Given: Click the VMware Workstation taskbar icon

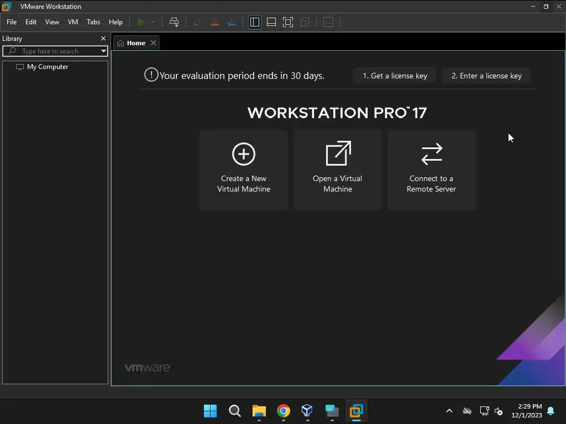Looking at the screenshot, I should coord(357,411).
